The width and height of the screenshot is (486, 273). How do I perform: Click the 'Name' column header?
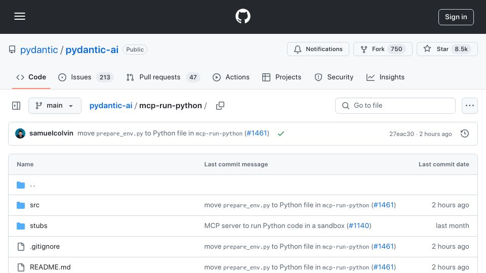click(25, 164)
